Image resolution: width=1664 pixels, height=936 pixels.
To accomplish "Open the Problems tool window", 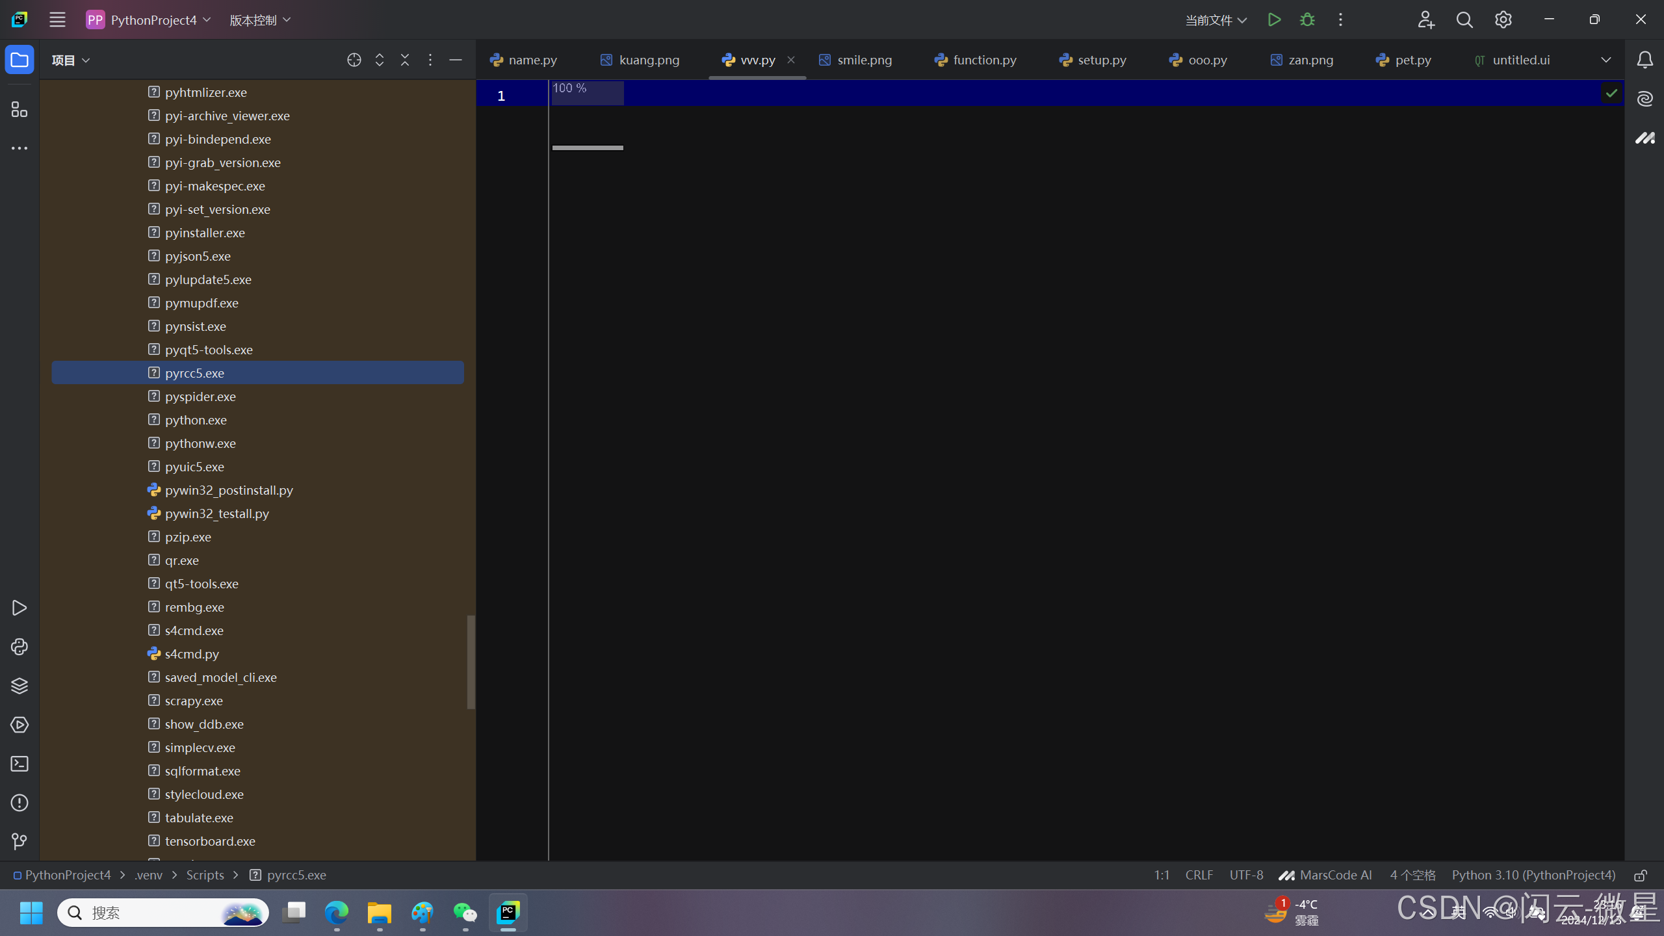I will [x=19, y=803].
